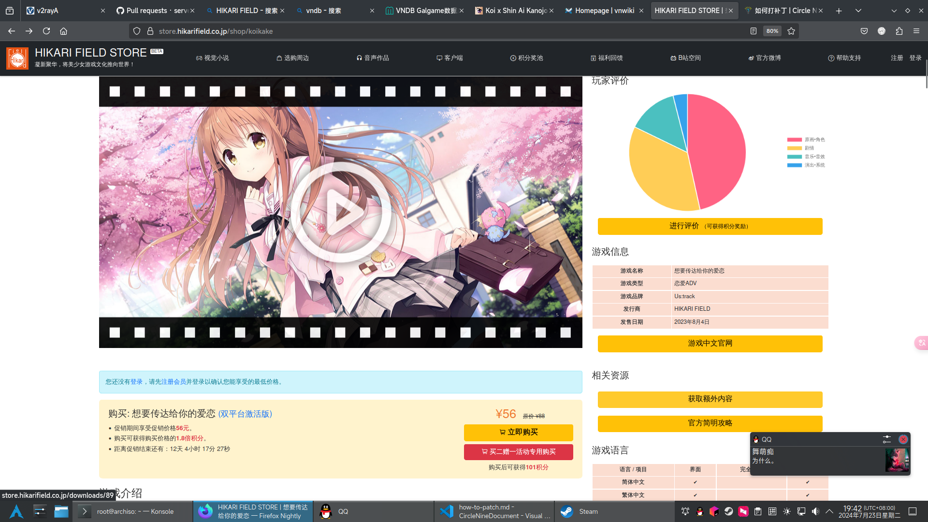
Task: Switch to the VNDB Galgame tab
Action: 424,11
